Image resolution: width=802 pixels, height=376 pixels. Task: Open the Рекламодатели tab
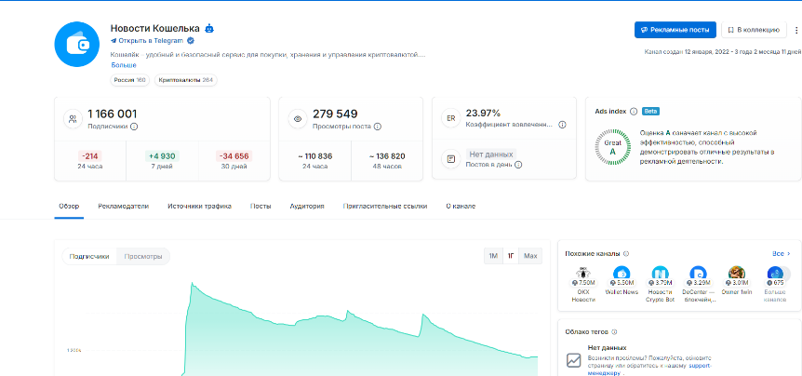point(123,207)
